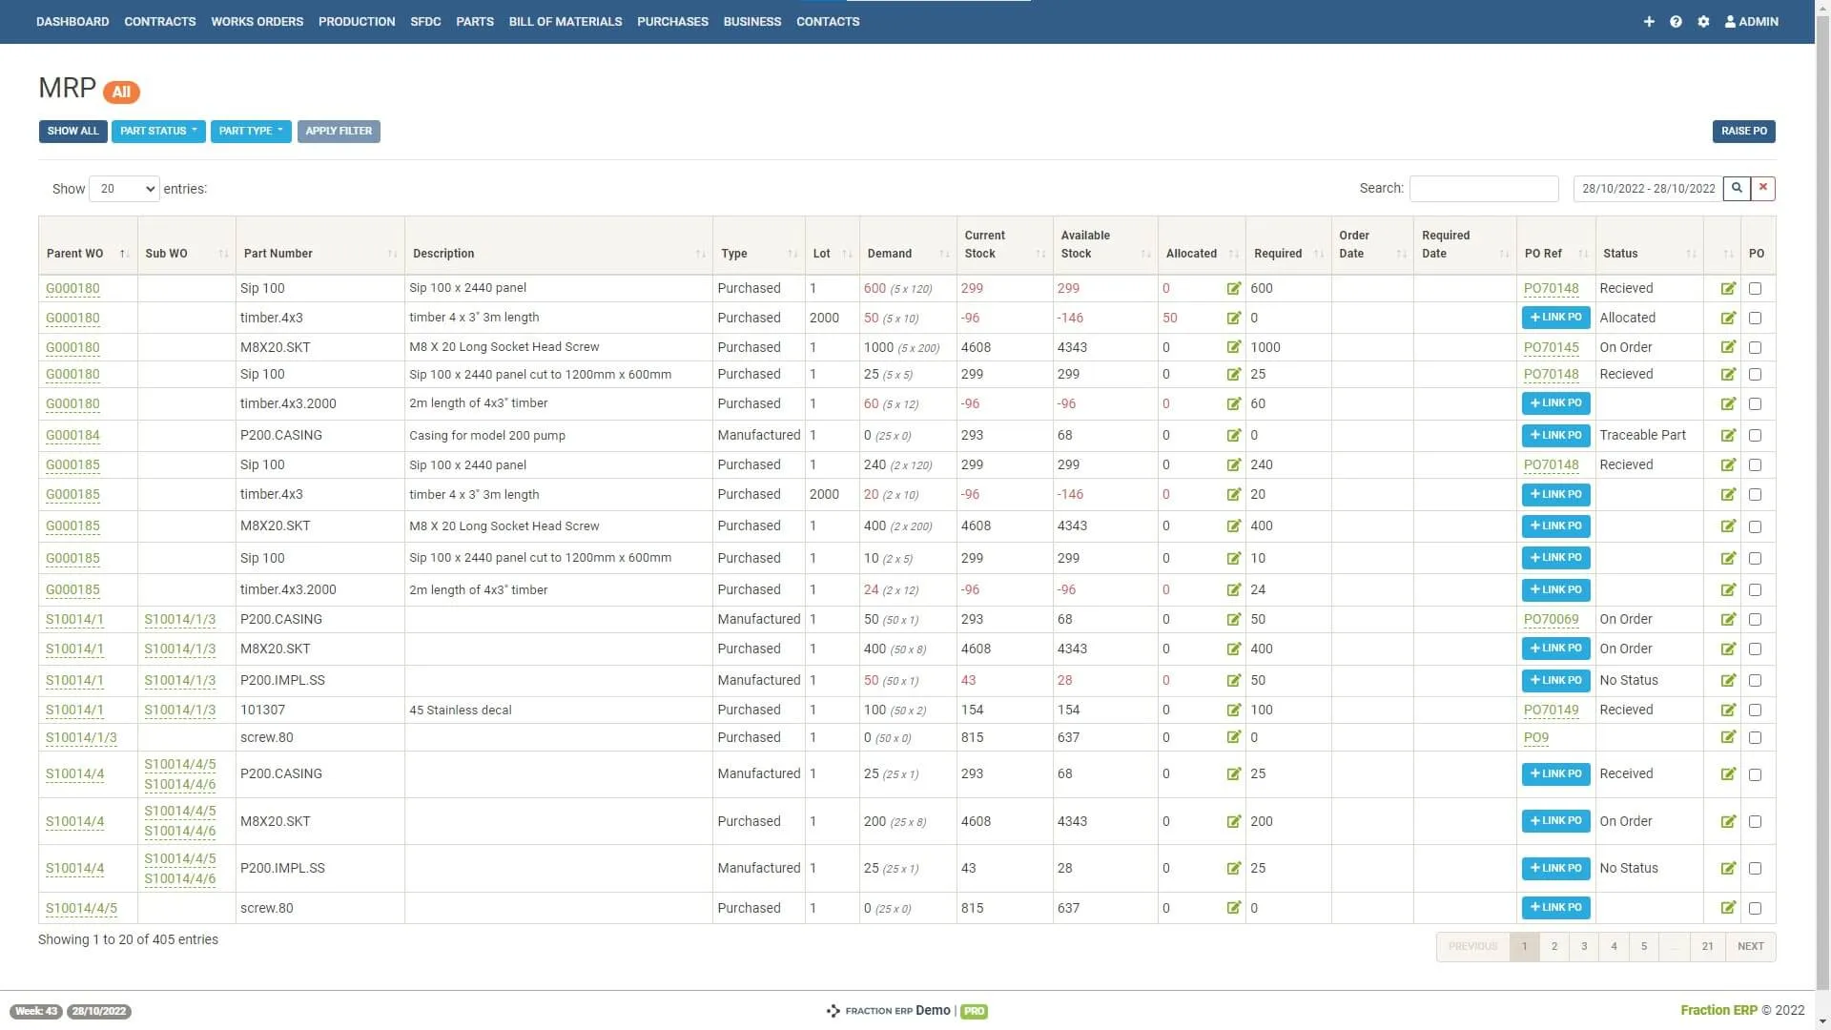The image size is (1831, 1030).
Task: Click the edit pencil for the G000184 P200.CASING row
Action: click(x=1729, y=435)
